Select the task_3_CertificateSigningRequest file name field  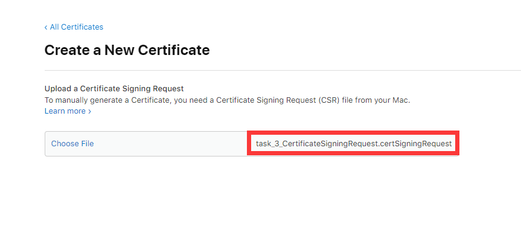(x=354, y=144)
